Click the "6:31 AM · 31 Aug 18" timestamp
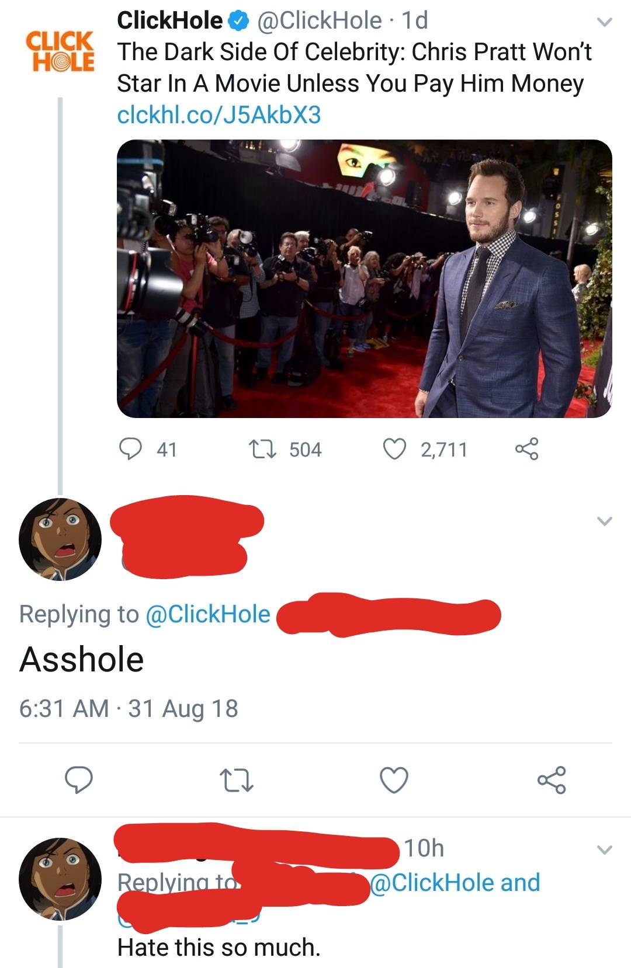The width and height of the screenshot is (631, 968). tap(129, 708)
